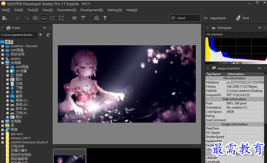Click the back arrow toolbar icon
The image size is (267, 163).
pos(18,18)
